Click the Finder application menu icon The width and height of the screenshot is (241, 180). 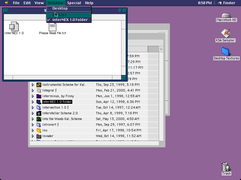pyautogui.click(x=219, y=3)
